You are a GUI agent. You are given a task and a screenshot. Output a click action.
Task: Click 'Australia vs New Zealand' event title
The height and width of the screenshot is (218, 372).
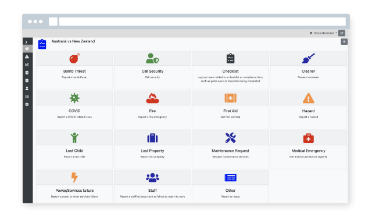click(x=73, y=41)
